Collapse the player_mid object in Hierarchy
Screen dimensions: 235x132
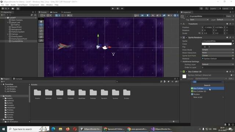[8, 22]
